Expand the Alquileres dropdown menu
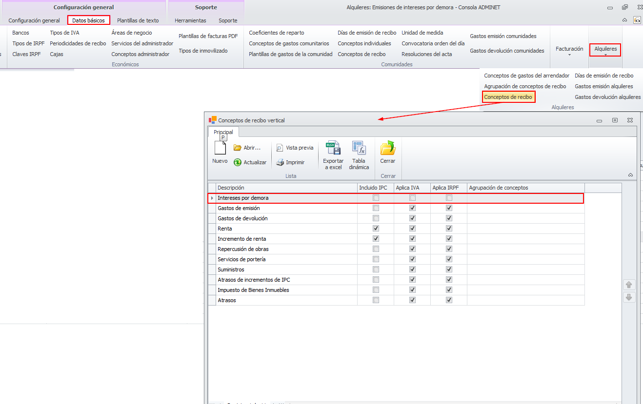The image size is (643, 404). click(x=605, y=50)
